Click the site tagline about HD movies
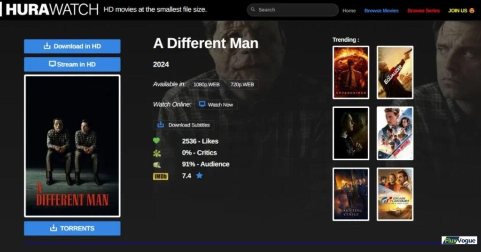481x252 pixels. click(x=155, y=9)
